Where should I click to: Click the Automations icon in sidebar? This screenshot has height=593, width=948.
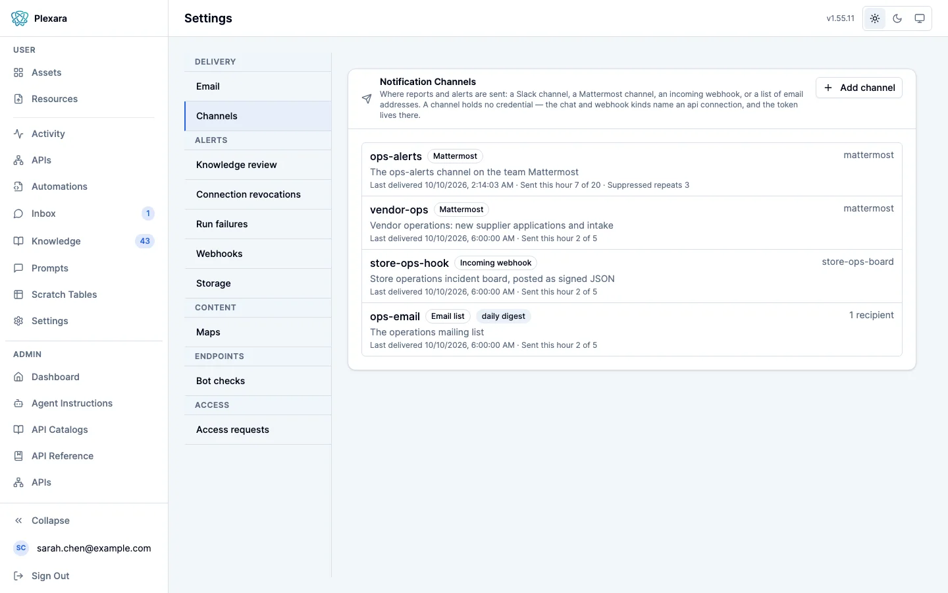click(18, 186)
